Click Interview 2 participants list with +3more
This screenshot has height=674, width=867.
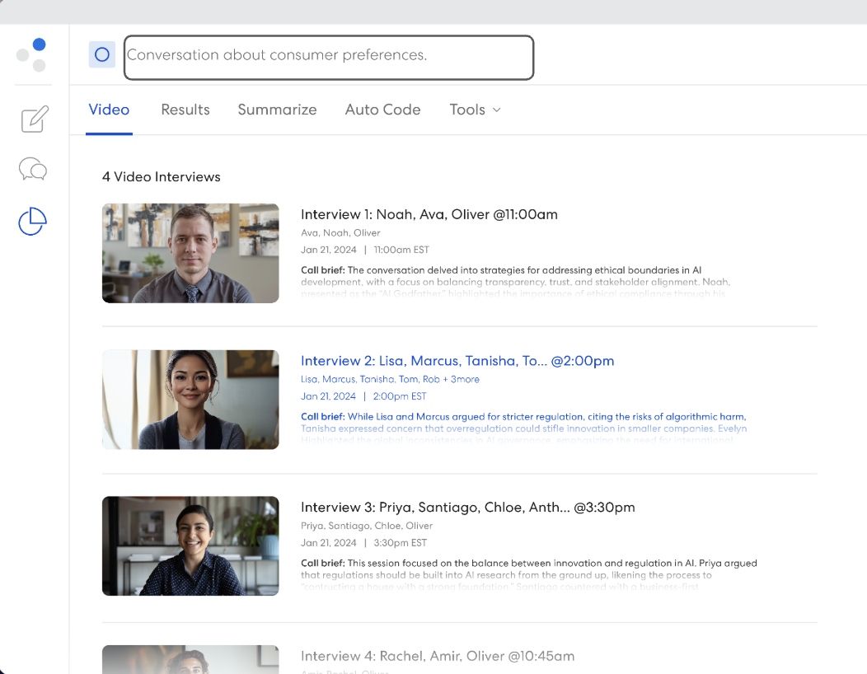[390, 379]
